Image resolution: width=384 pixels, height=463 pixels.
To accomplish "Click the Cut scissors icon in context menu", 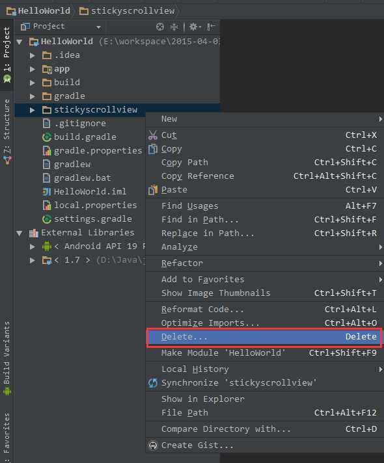I will [153, 135].
